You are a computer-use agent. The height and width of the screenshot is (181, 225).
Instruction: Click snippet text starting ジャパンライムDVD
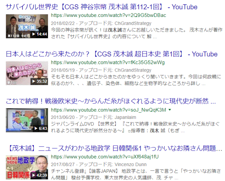pyautogui.click(x=135, y=127)
